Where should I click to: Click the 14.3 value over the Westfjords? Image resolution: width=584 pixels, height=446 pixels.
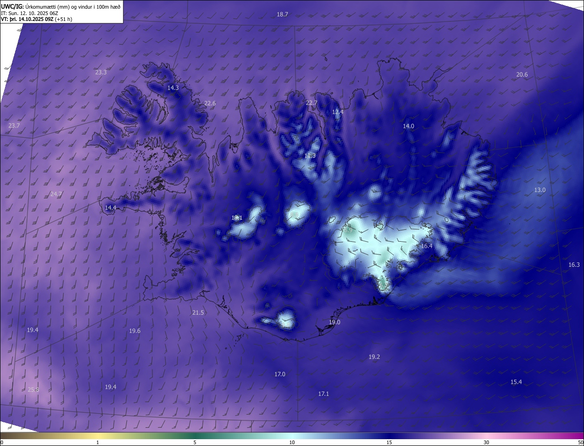(173, 88)
